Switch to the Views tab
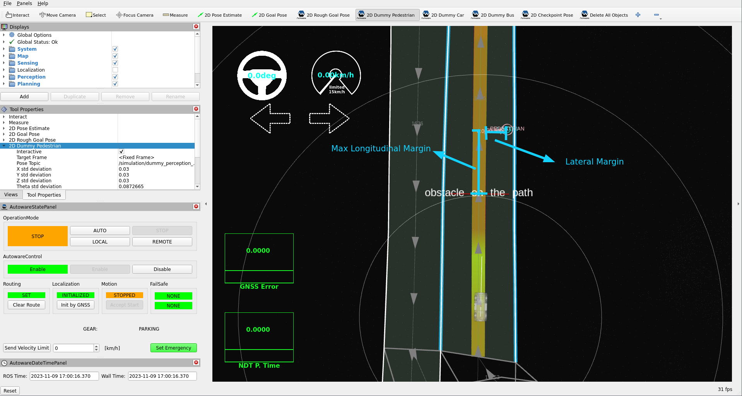Screen dimensions: 742x396 11,195
